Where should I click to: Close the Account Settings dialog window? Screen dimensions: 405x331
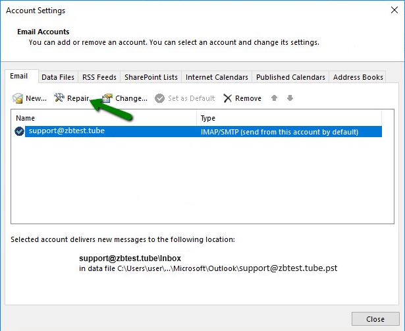(375, 319)
